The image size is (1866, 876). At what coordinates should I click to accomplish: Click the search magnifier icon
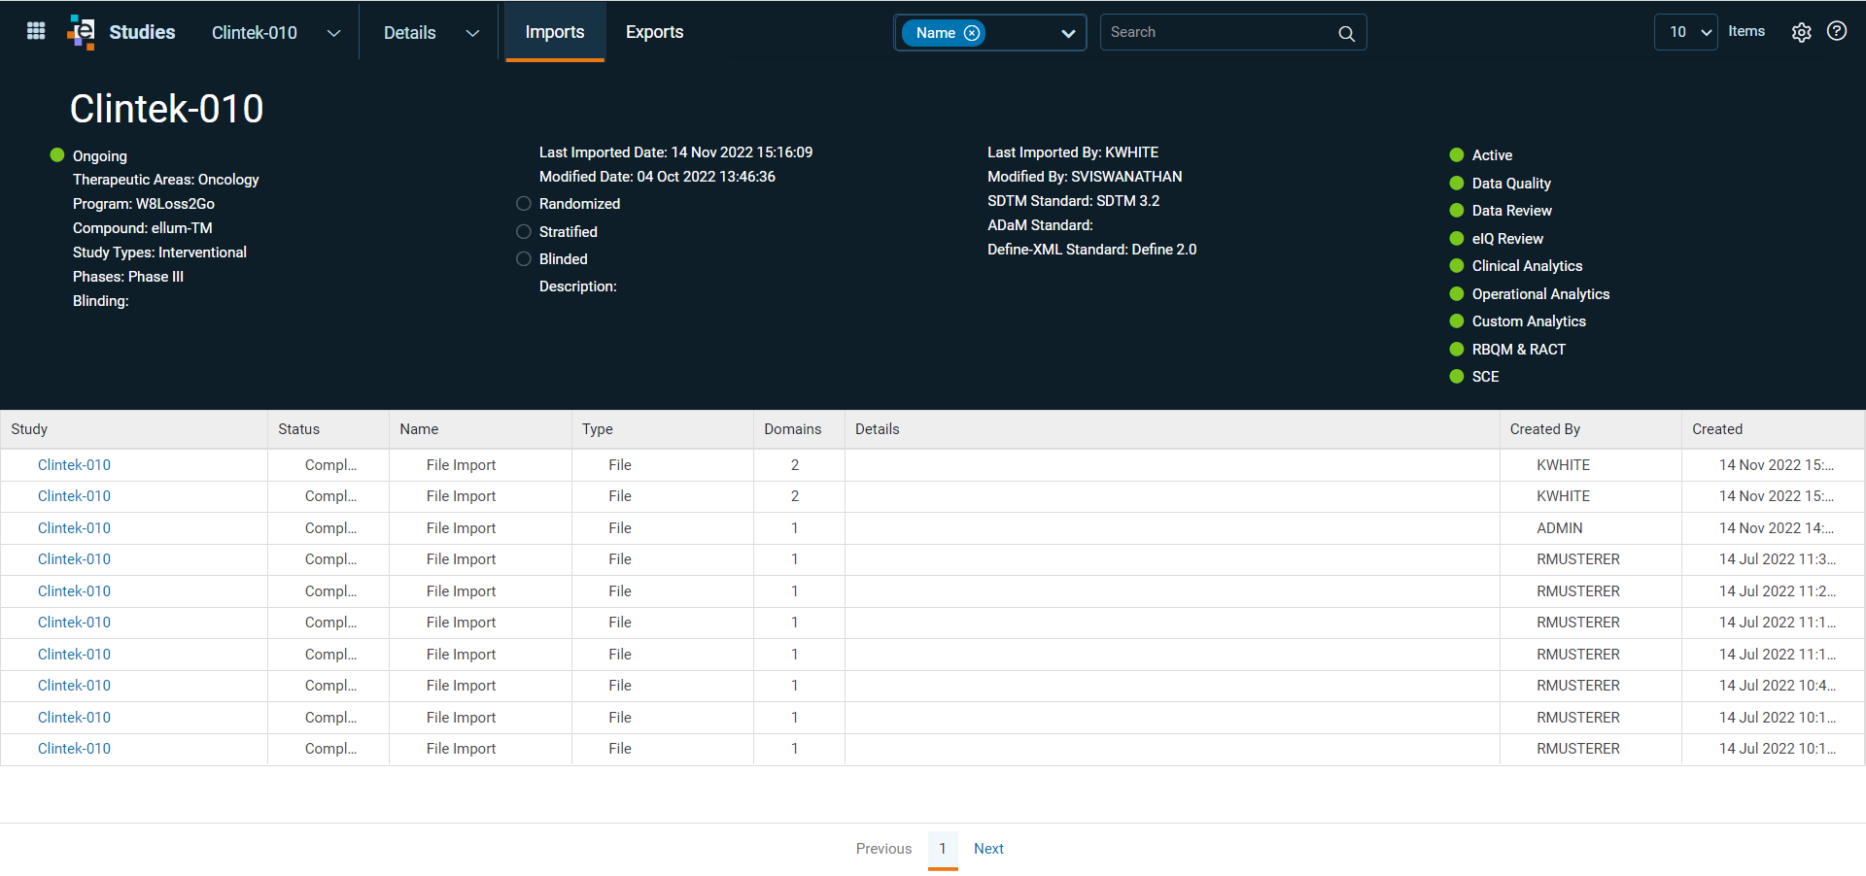tap(1346, 33)
